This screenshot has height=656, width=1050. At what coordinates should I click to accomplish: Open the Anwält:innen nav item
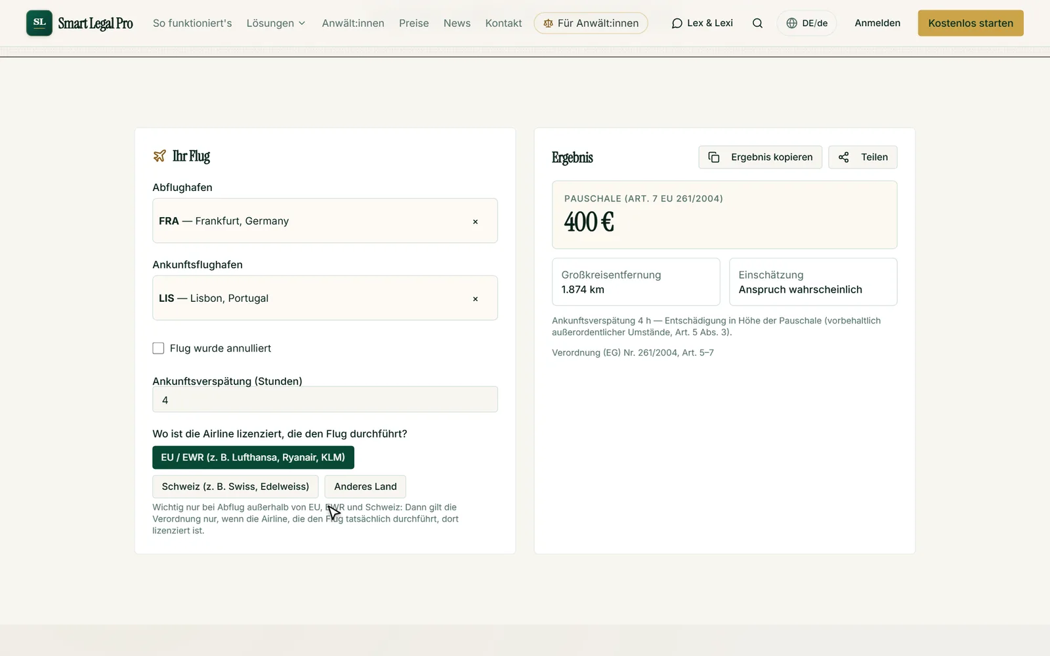(x=353, y=23)
